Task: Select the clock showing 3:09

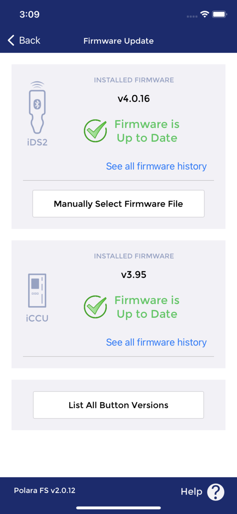Action: [29, 14]
